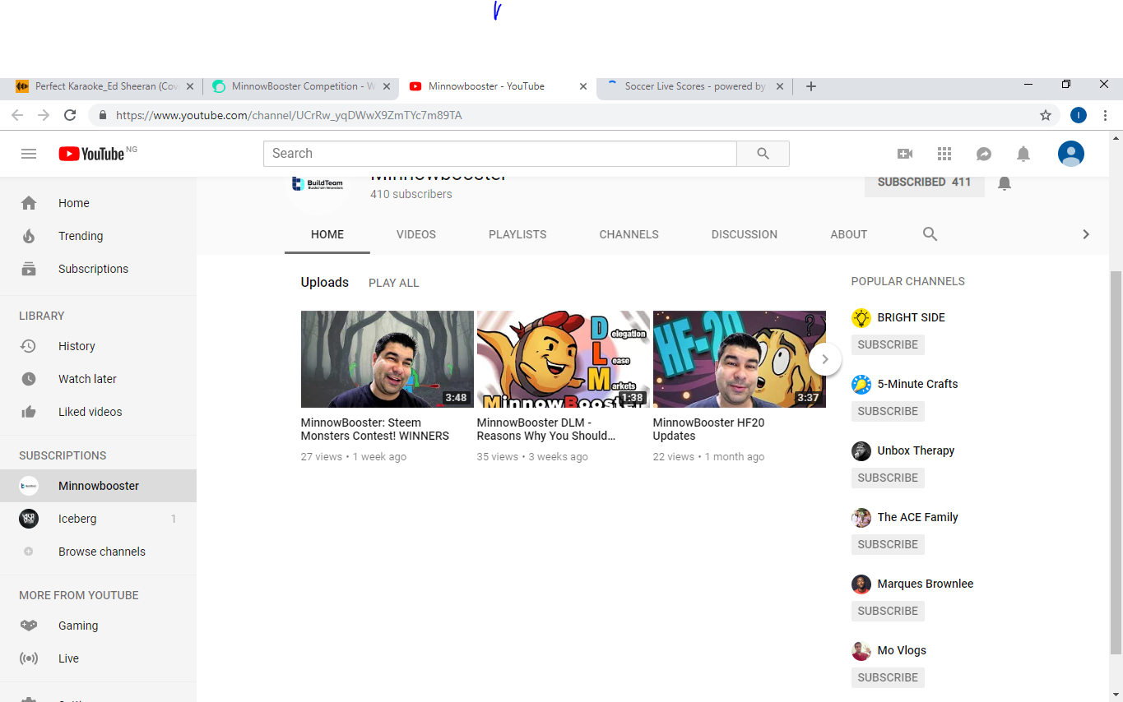Open Live in sidebar

pos(98,658)
